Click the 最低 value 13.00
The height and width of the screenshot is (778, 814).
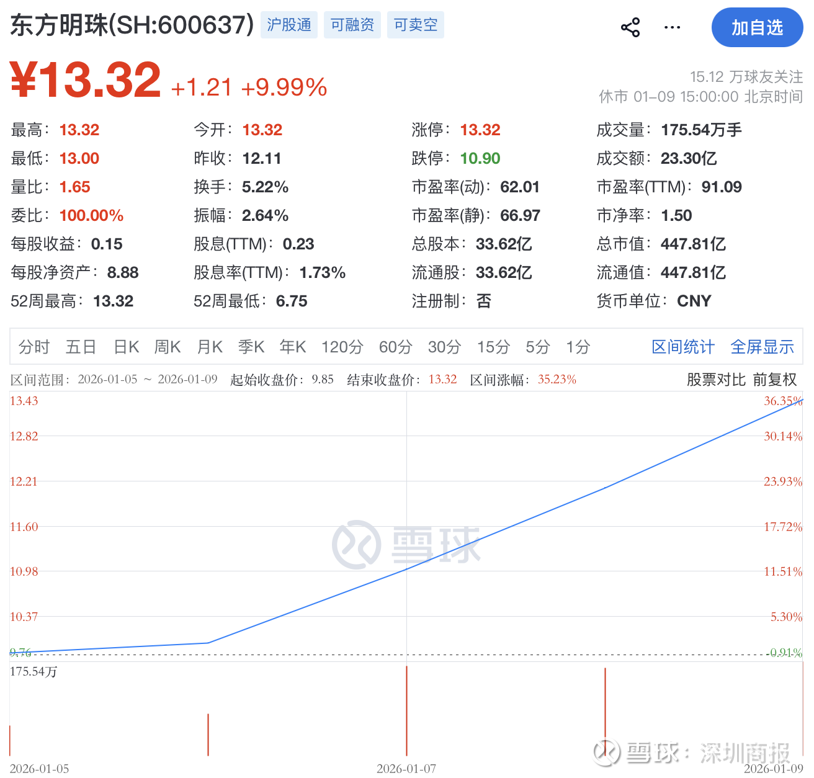tap(79, 158)
